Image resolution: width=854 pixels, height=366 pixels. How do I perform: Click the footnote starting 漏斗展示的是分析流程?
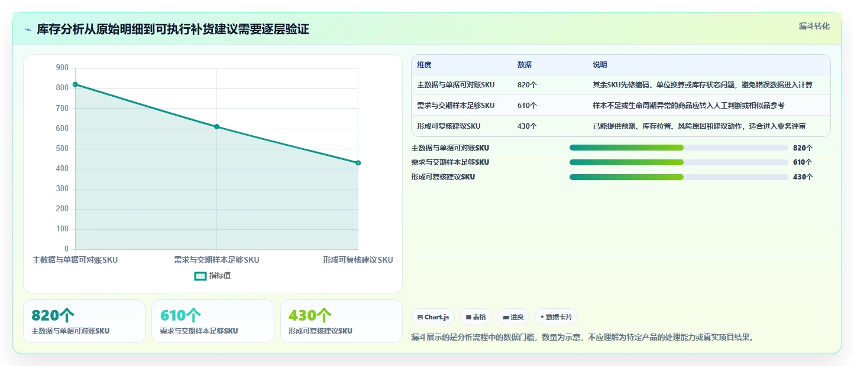pos(583,338)
